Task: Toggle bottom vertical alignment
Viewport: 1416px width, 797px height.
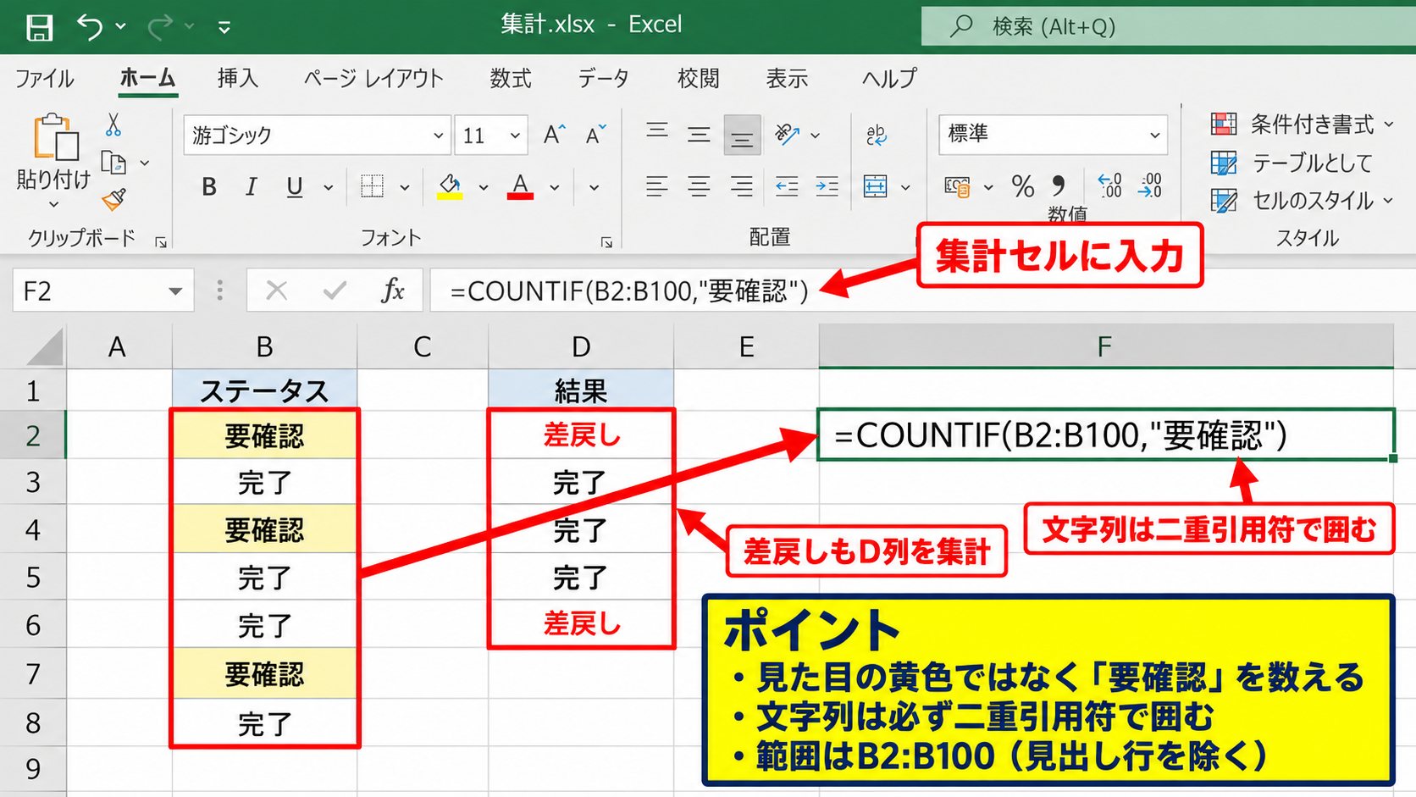Action: [742, 136]
